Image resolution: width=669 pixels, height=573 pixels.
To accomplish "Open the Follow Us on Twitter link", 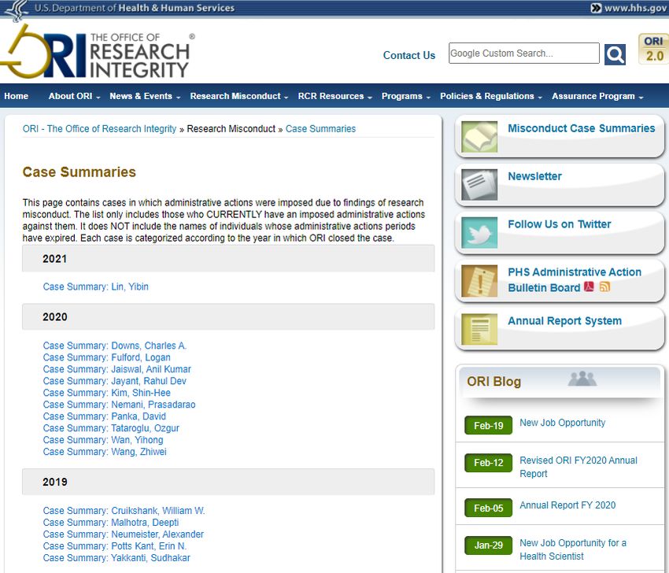I will coord(560,224).
